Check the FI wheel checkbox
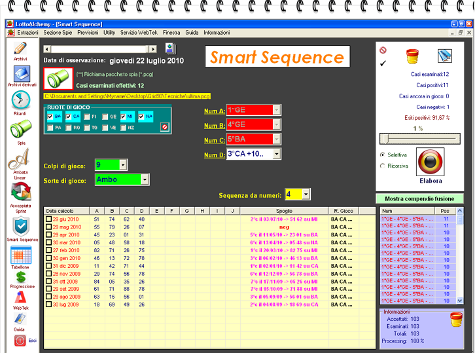This screenshot has height=353, width=475. pyautogui.click(x=86, y=117)
